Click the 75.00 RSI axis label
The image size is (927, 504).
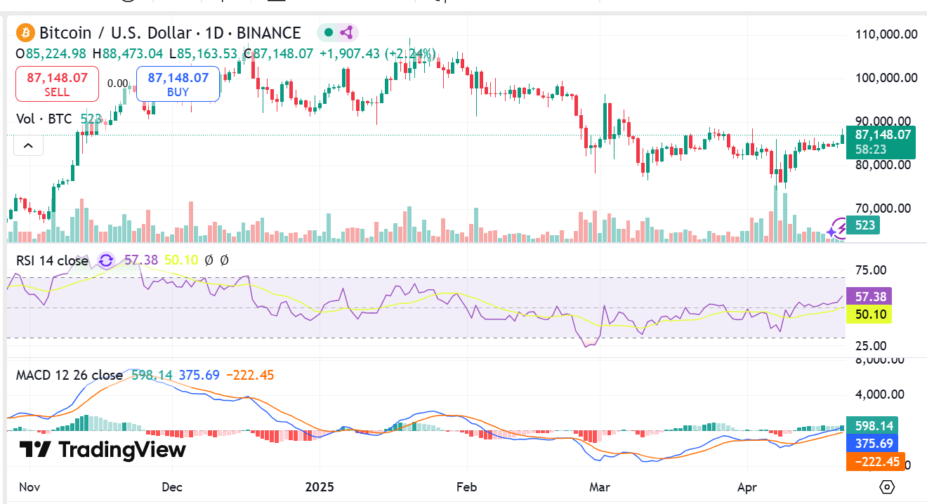pyautogui.click(x=872, y=270)
